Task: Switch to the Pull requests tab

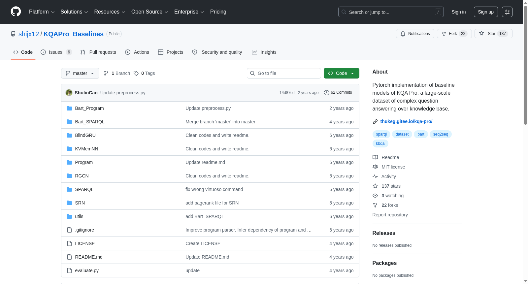Action: click(x=98, y=52)
